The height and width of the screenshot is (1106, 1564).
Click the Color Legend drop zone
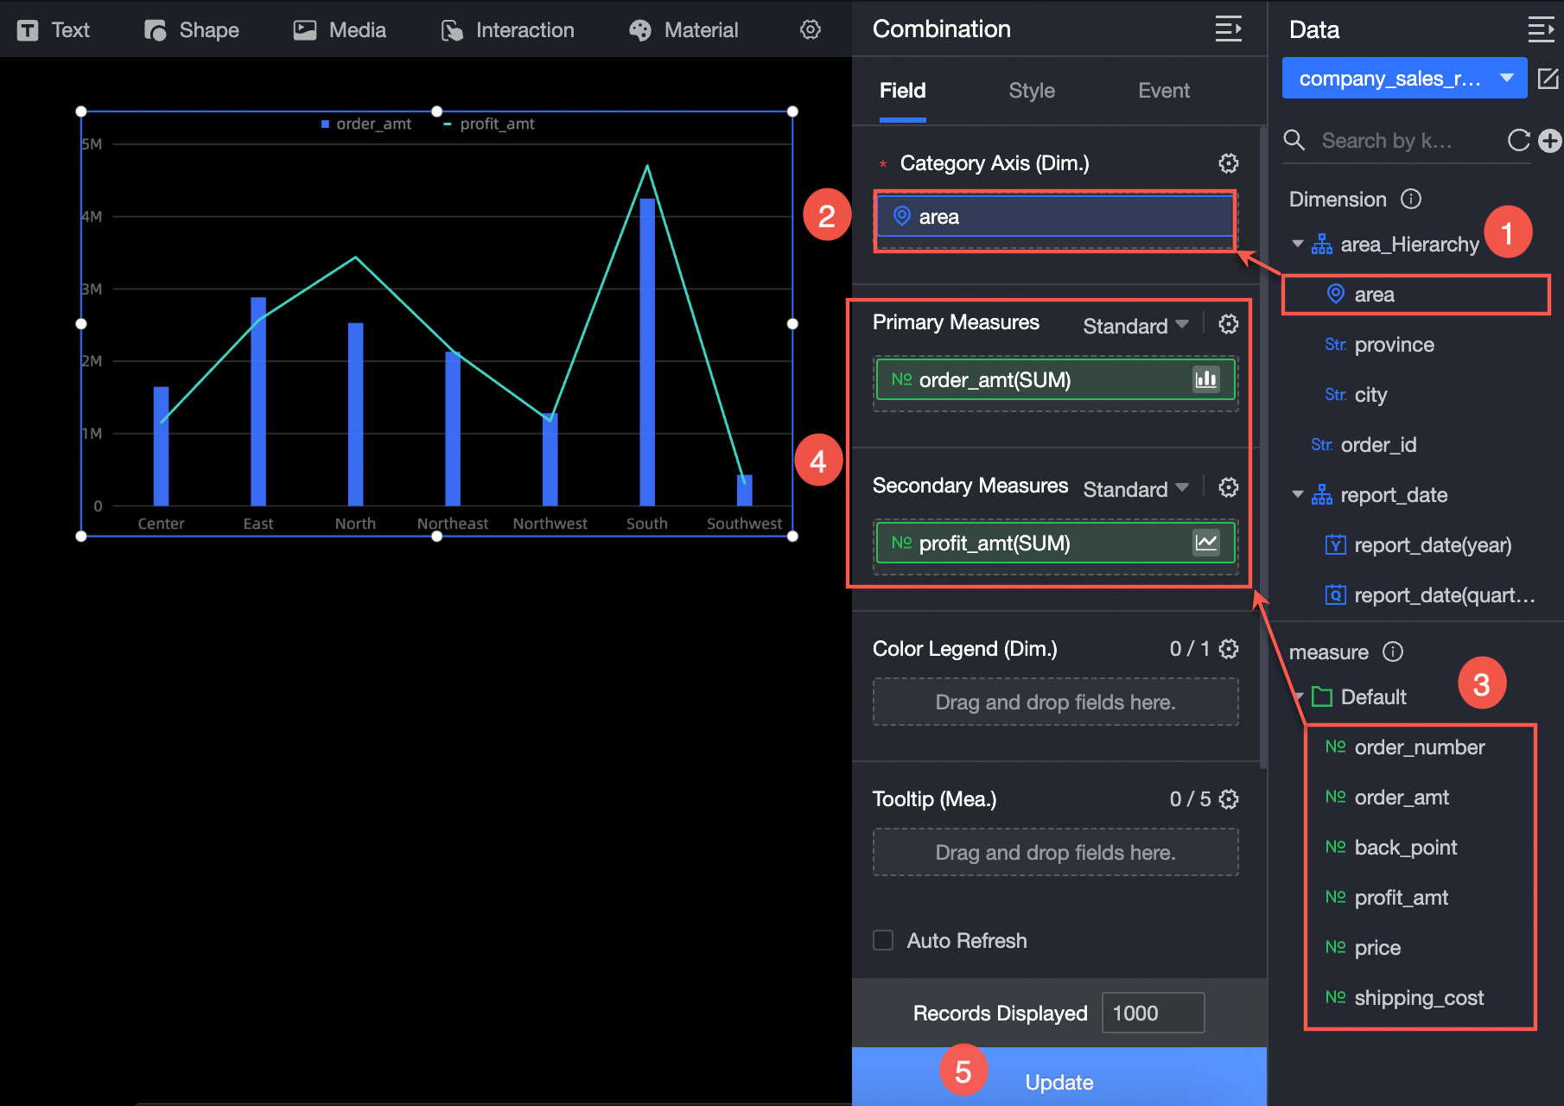click(x=1055, y=702)
